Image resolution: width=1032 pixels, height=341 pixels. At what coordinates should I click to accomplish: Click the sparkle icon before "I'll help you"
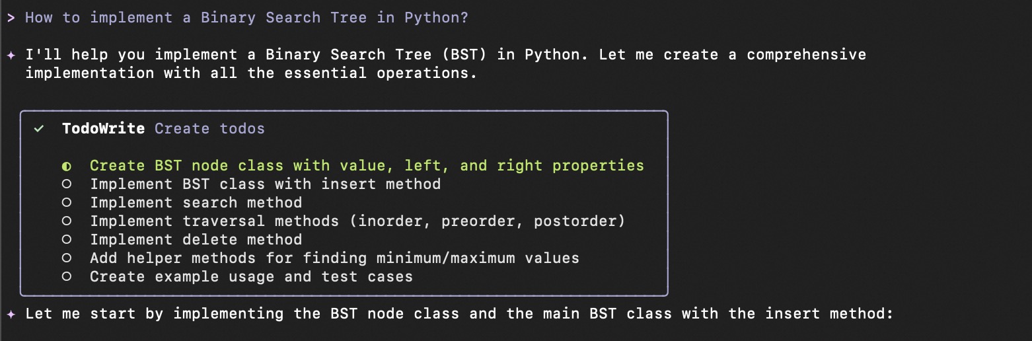coord(10,55)
